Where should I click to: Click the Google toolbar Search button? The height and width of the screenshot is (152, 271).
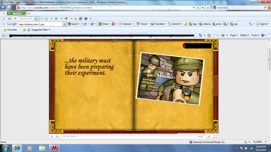coord(73,24)
